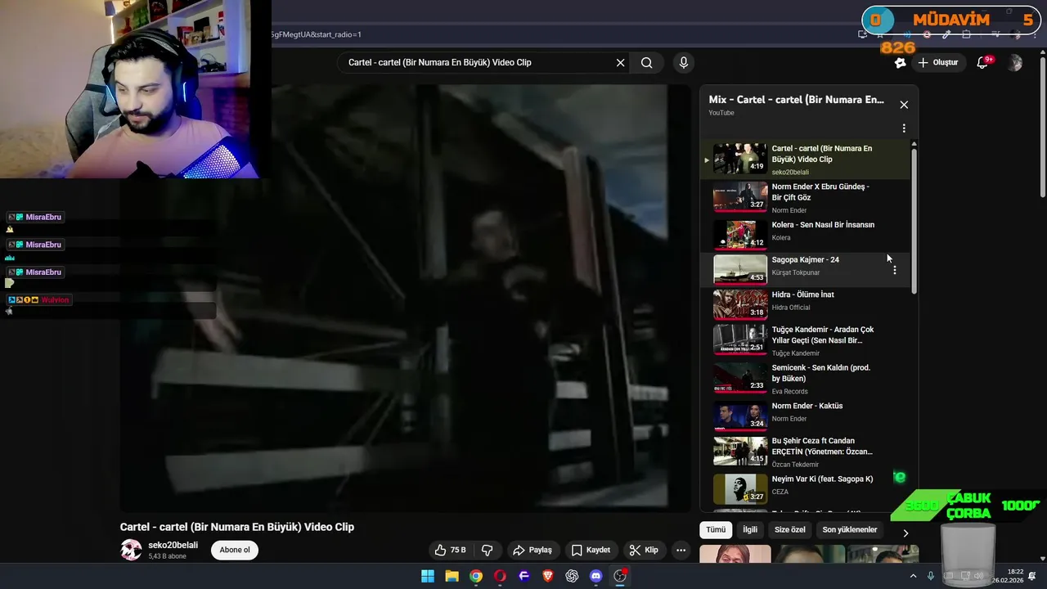Play Norm Ender X Ebru Gündeş - Bir Çift Göz
The height and width of the screenshot is (589, 1047).
[805, 197]
